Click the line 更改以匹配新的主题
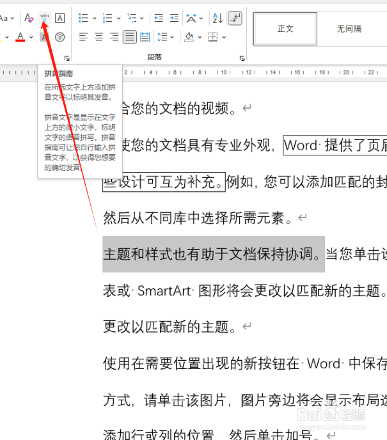 (x=170, y=327)
